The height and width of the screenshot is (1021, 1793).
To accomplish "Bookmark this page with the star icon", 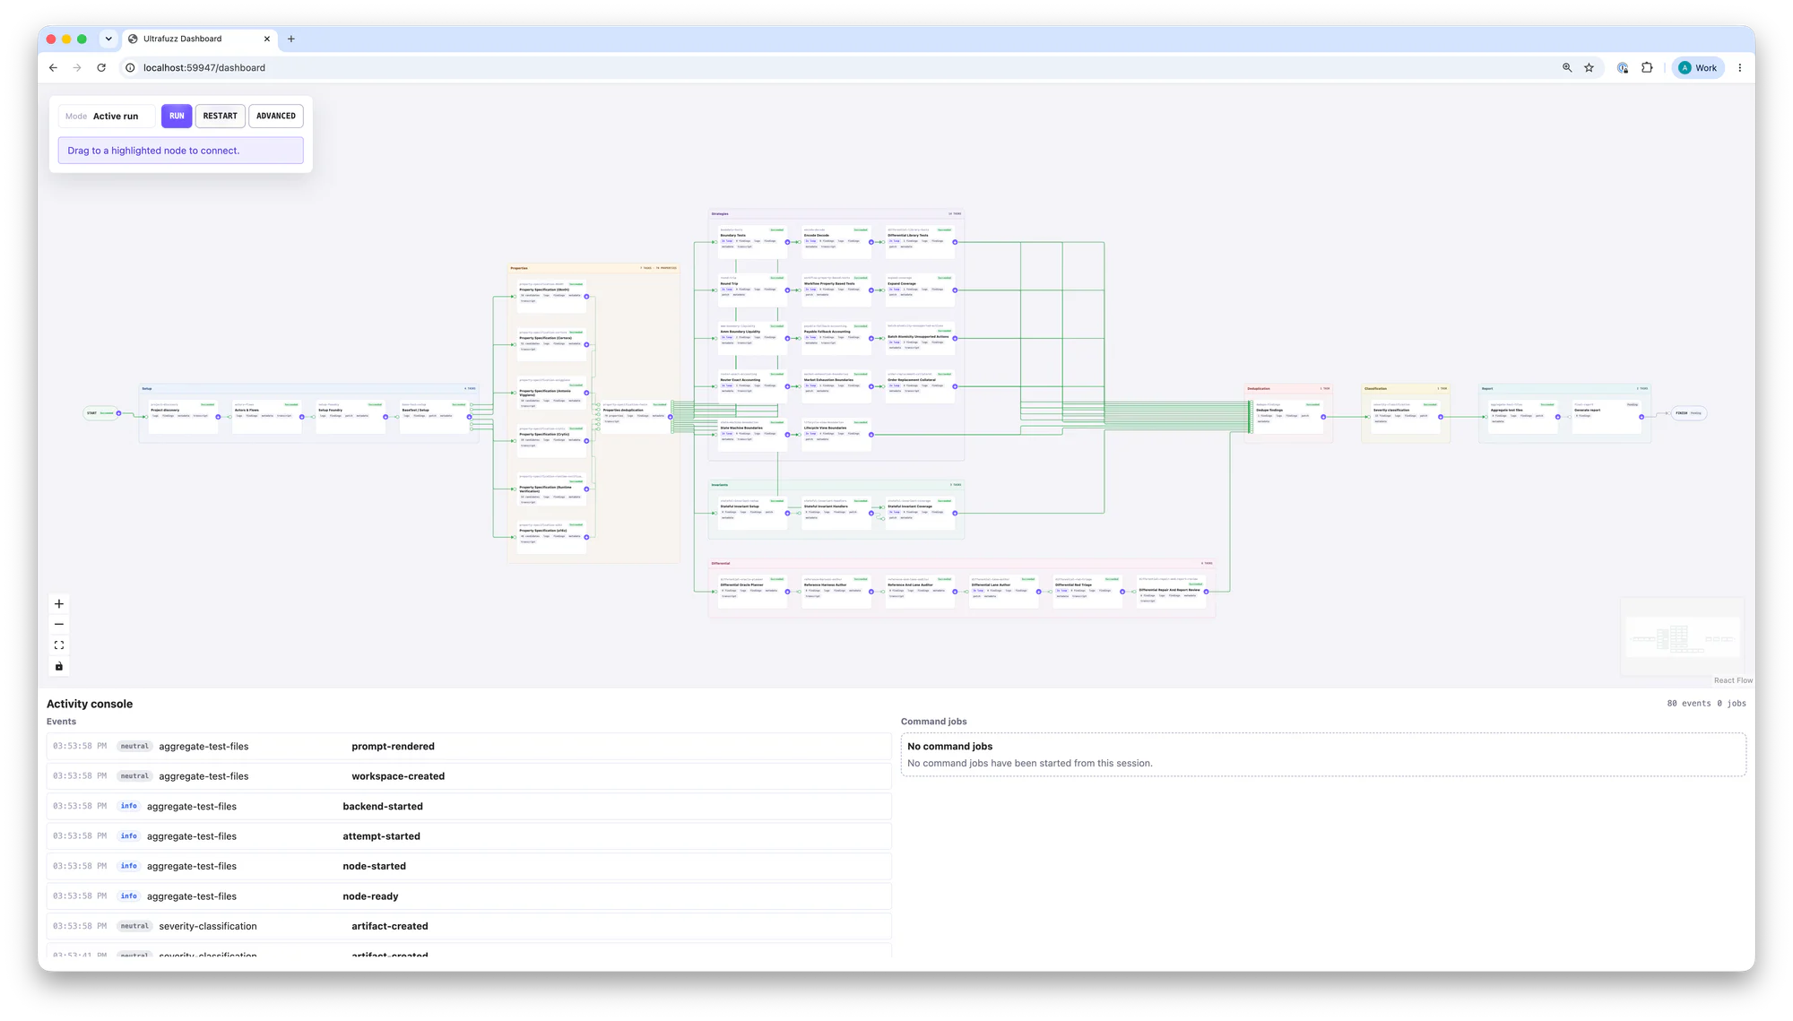I will (1589, 68).
